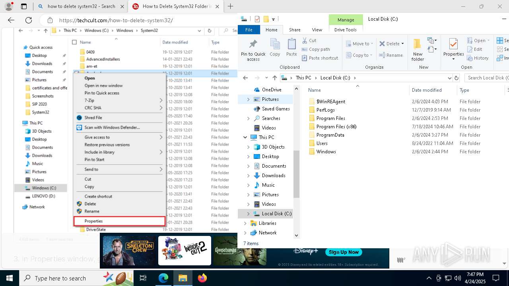The image size is (509, 286).
Task: Click the browser back button
Action: tap(11, 20)
